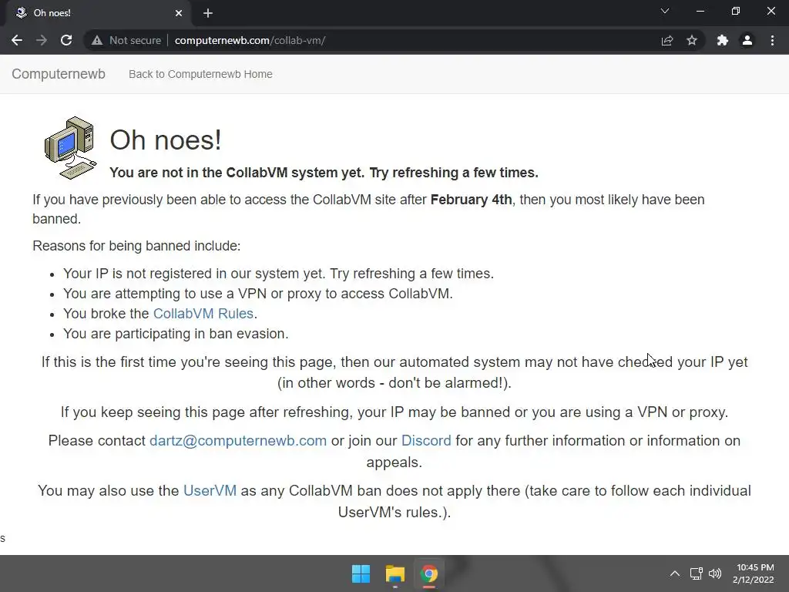This screenshot has height=592, width=789.
Task: Click the dartz@computernewb.com email link
Action: (238, 441)
